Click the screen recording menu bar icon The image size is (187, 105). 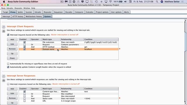click(62, 1)
